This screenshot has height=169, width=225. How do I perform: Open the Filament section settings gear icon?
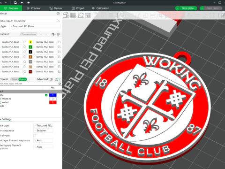pos(58,34)
